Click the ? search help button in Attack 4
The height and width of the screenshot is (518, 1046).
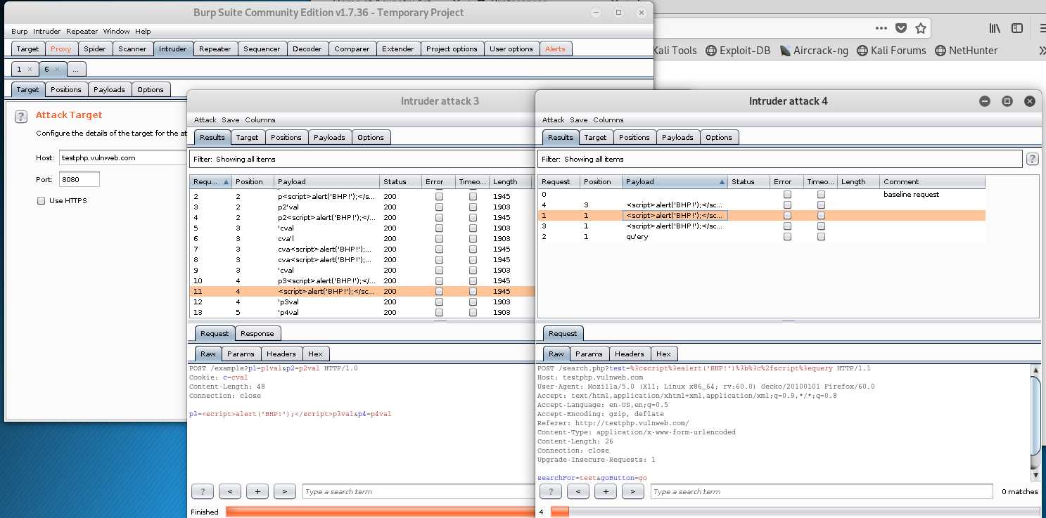550,491
